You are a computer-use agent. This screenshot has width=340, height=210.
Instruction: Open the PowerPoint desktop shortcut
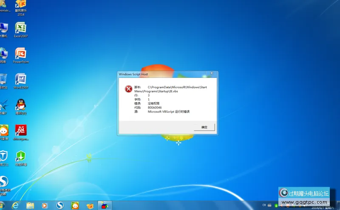pyautogui.click(x=21, y=54)
